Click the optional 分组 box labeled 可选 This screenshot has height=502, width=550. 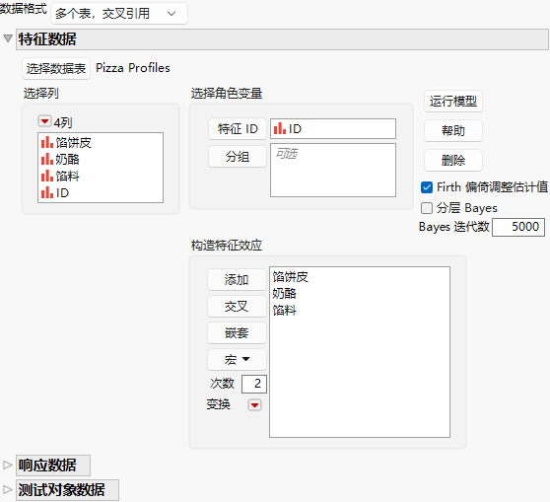coord(333,170)
